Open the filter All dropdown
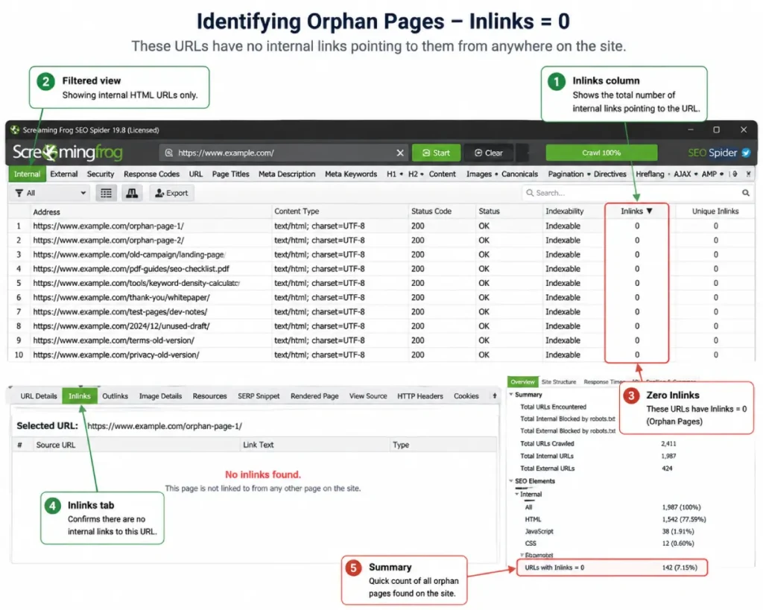This screenshot has height=610, width=763. pos(51,193)
